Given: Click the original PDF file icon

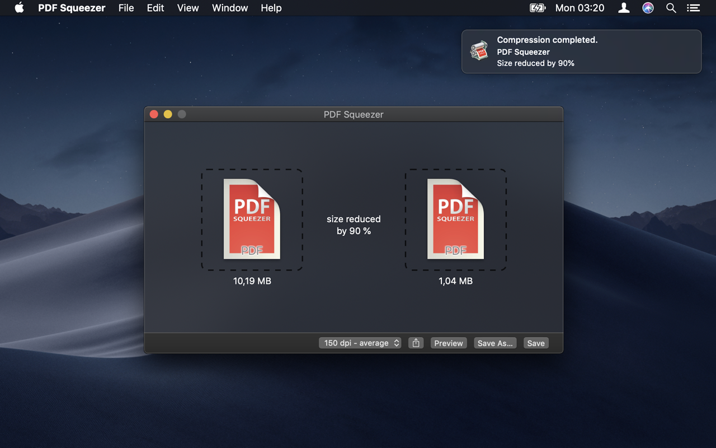Looking at the screenshot, I should pyautogui.click(x=252, y=219).
